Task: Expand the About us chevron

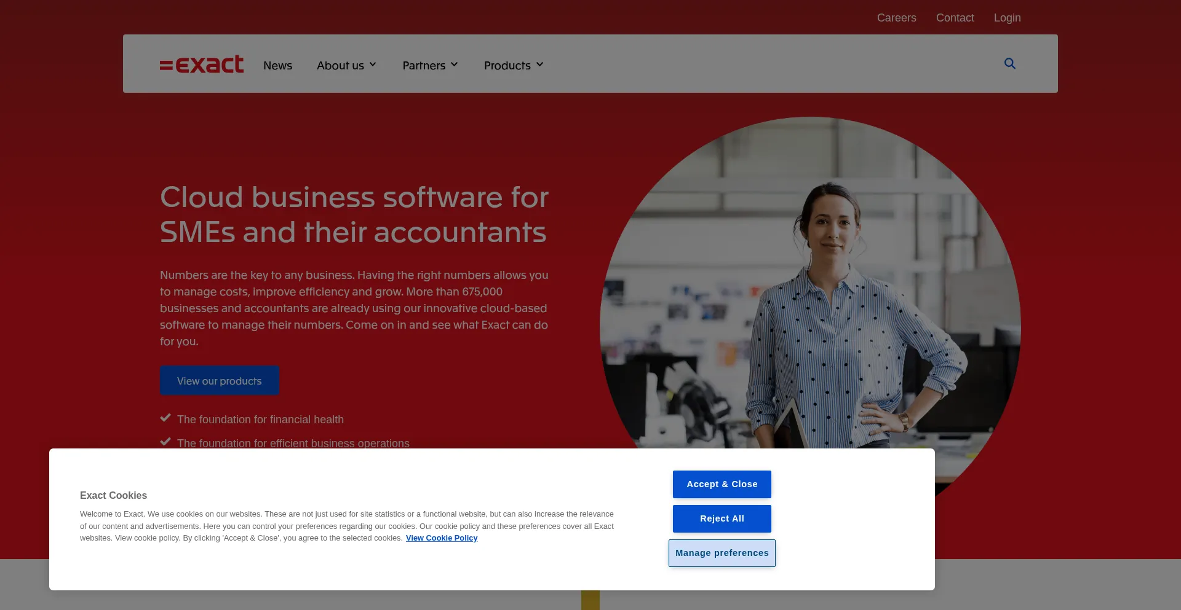Action: (x=373, y=65)
